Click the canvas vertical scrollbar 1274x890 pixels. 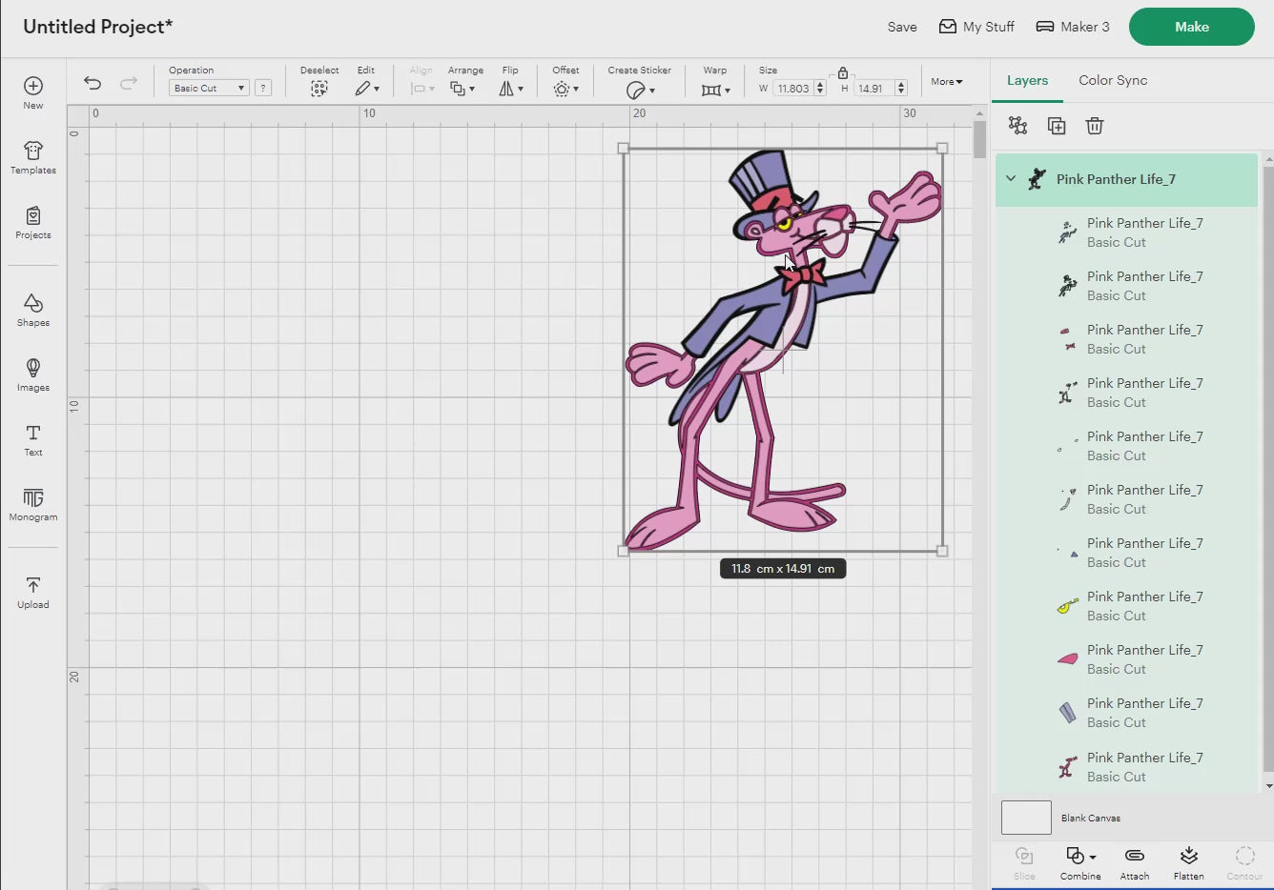coord(979,140)
